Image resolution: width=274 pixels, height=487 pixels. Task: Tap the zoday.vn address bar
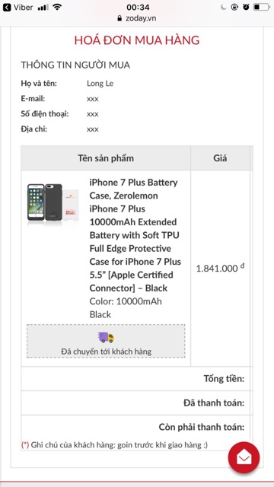pyautogui.click(x=137, y=18)
